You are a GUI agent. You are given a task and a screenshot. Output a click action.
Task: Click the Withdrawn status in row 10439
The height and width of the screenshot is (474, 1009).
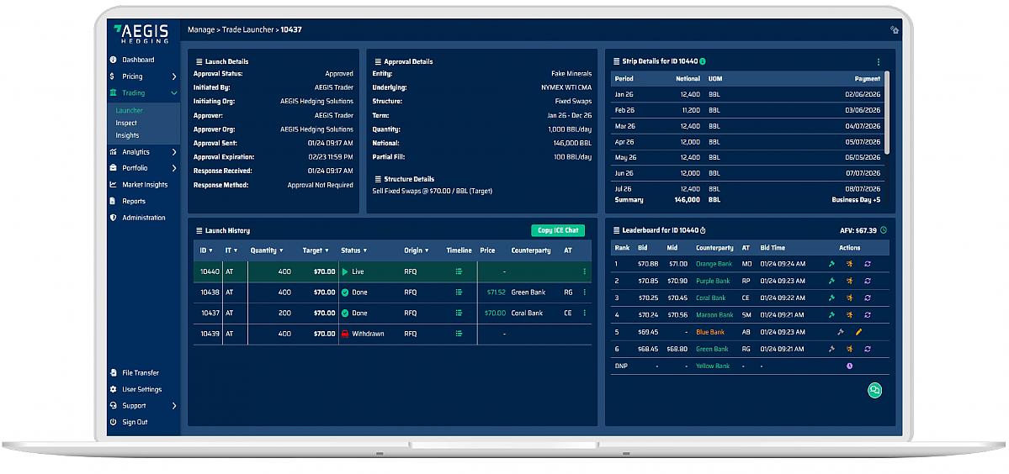(363, 334)
